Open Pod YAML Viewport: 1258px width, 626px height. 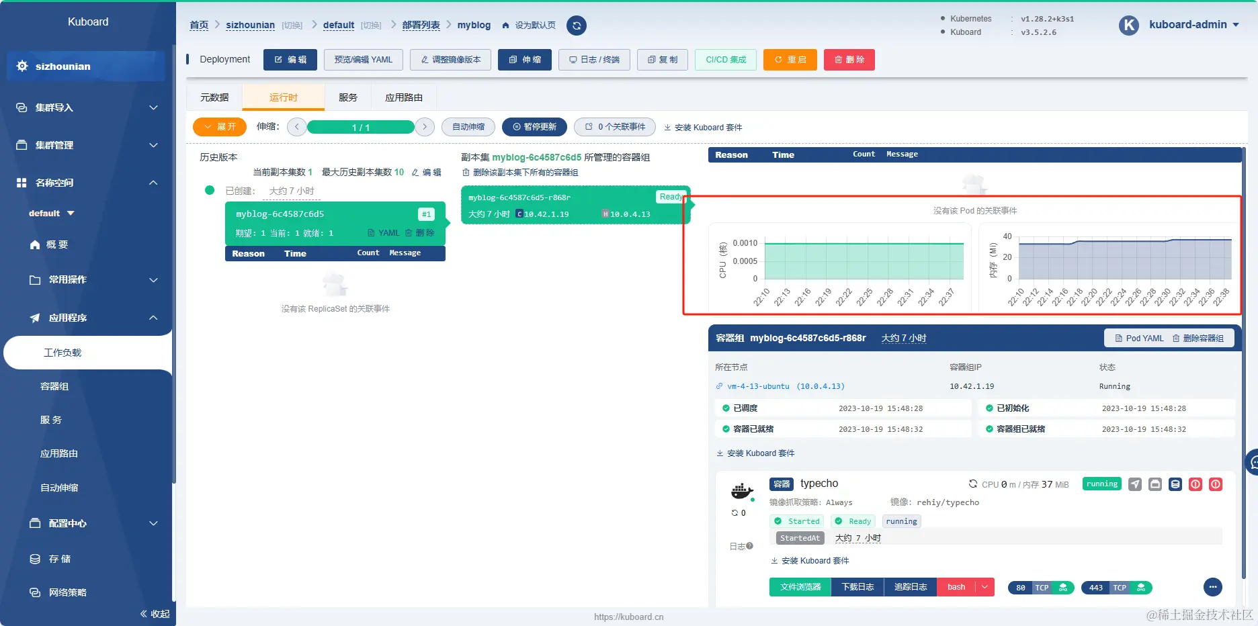pos(1140,338)
